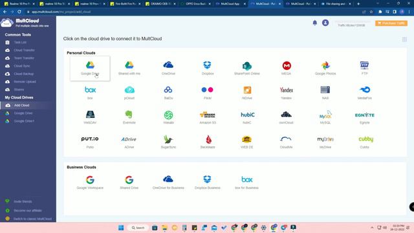Screen dimensions: 414x233
Task: Select the BaiDu cloud
Action: coord(168,93)
